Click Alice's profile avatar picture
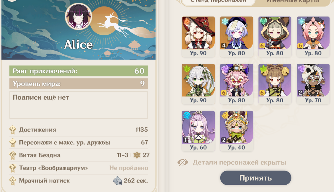Viewport: 334px width, 192px height. pos(79,17)
